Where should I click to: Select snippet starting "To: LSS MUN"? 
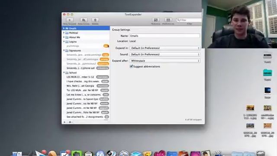(x=86, y=90)
